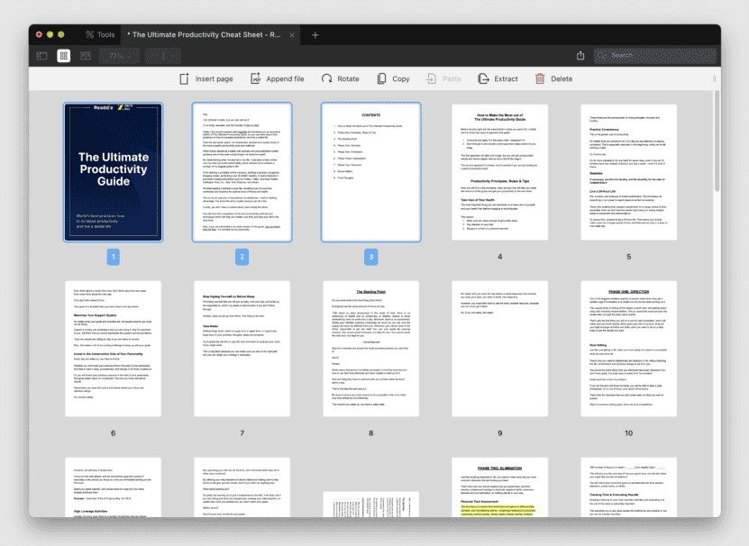Open the Share export icon

click(x=580, y=56)
